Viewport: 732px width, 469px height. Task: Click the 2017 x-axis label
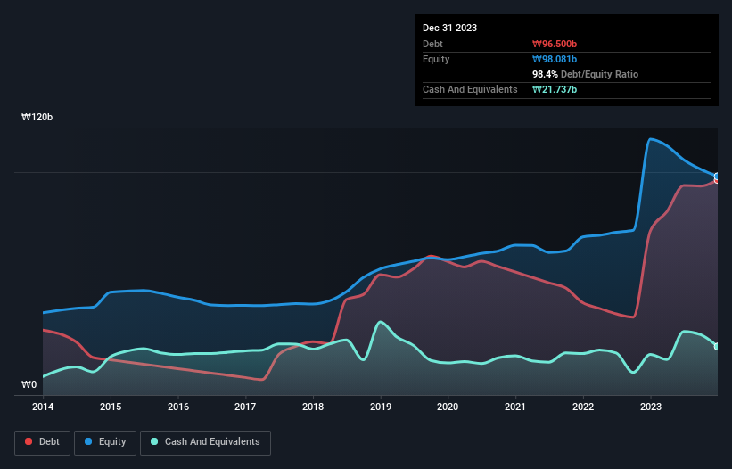pos(245,407)
